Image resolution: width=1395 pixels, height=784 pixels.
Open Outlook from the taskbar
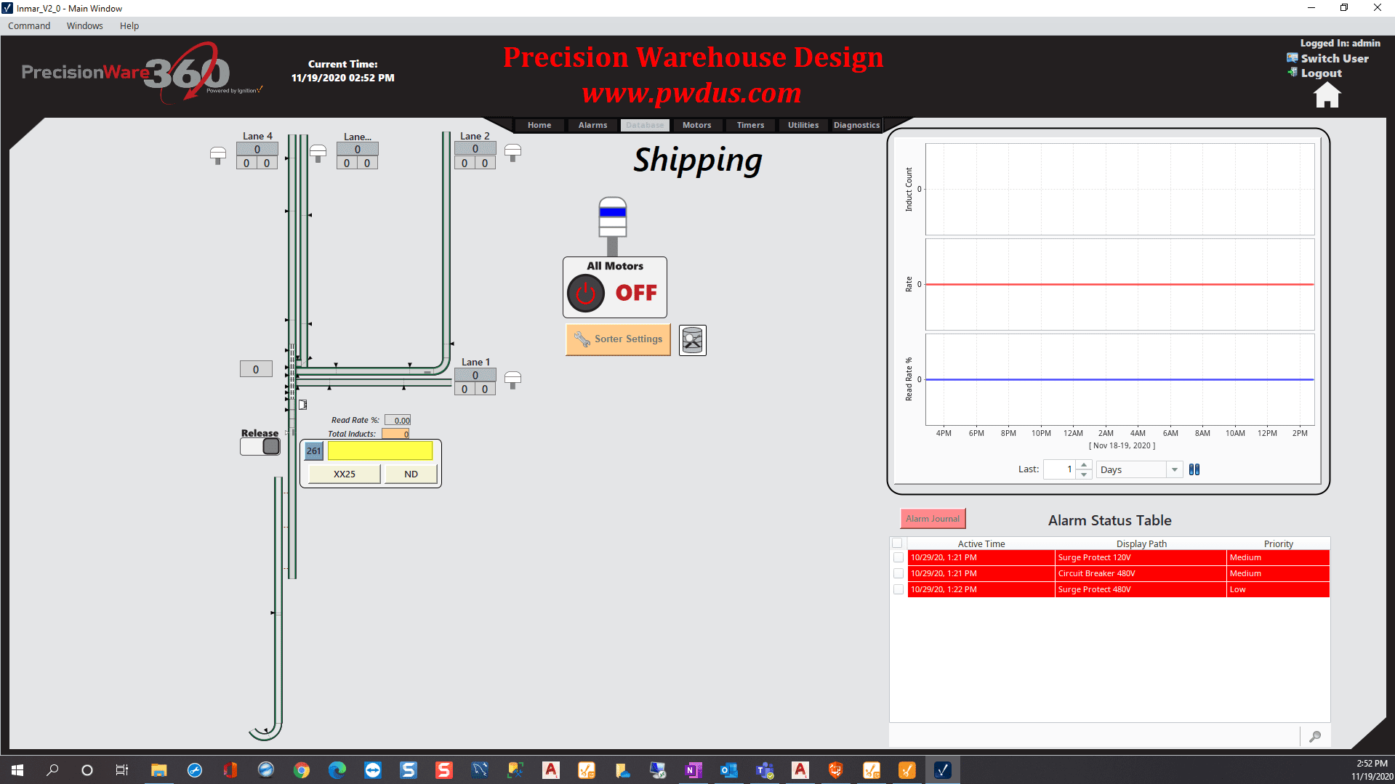click(x=729, y=770)
